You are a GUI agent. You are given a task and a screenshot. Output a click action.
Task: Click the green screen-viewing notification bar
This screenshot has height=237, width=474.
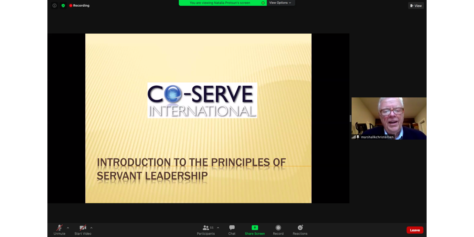click(x=220, y=3)
